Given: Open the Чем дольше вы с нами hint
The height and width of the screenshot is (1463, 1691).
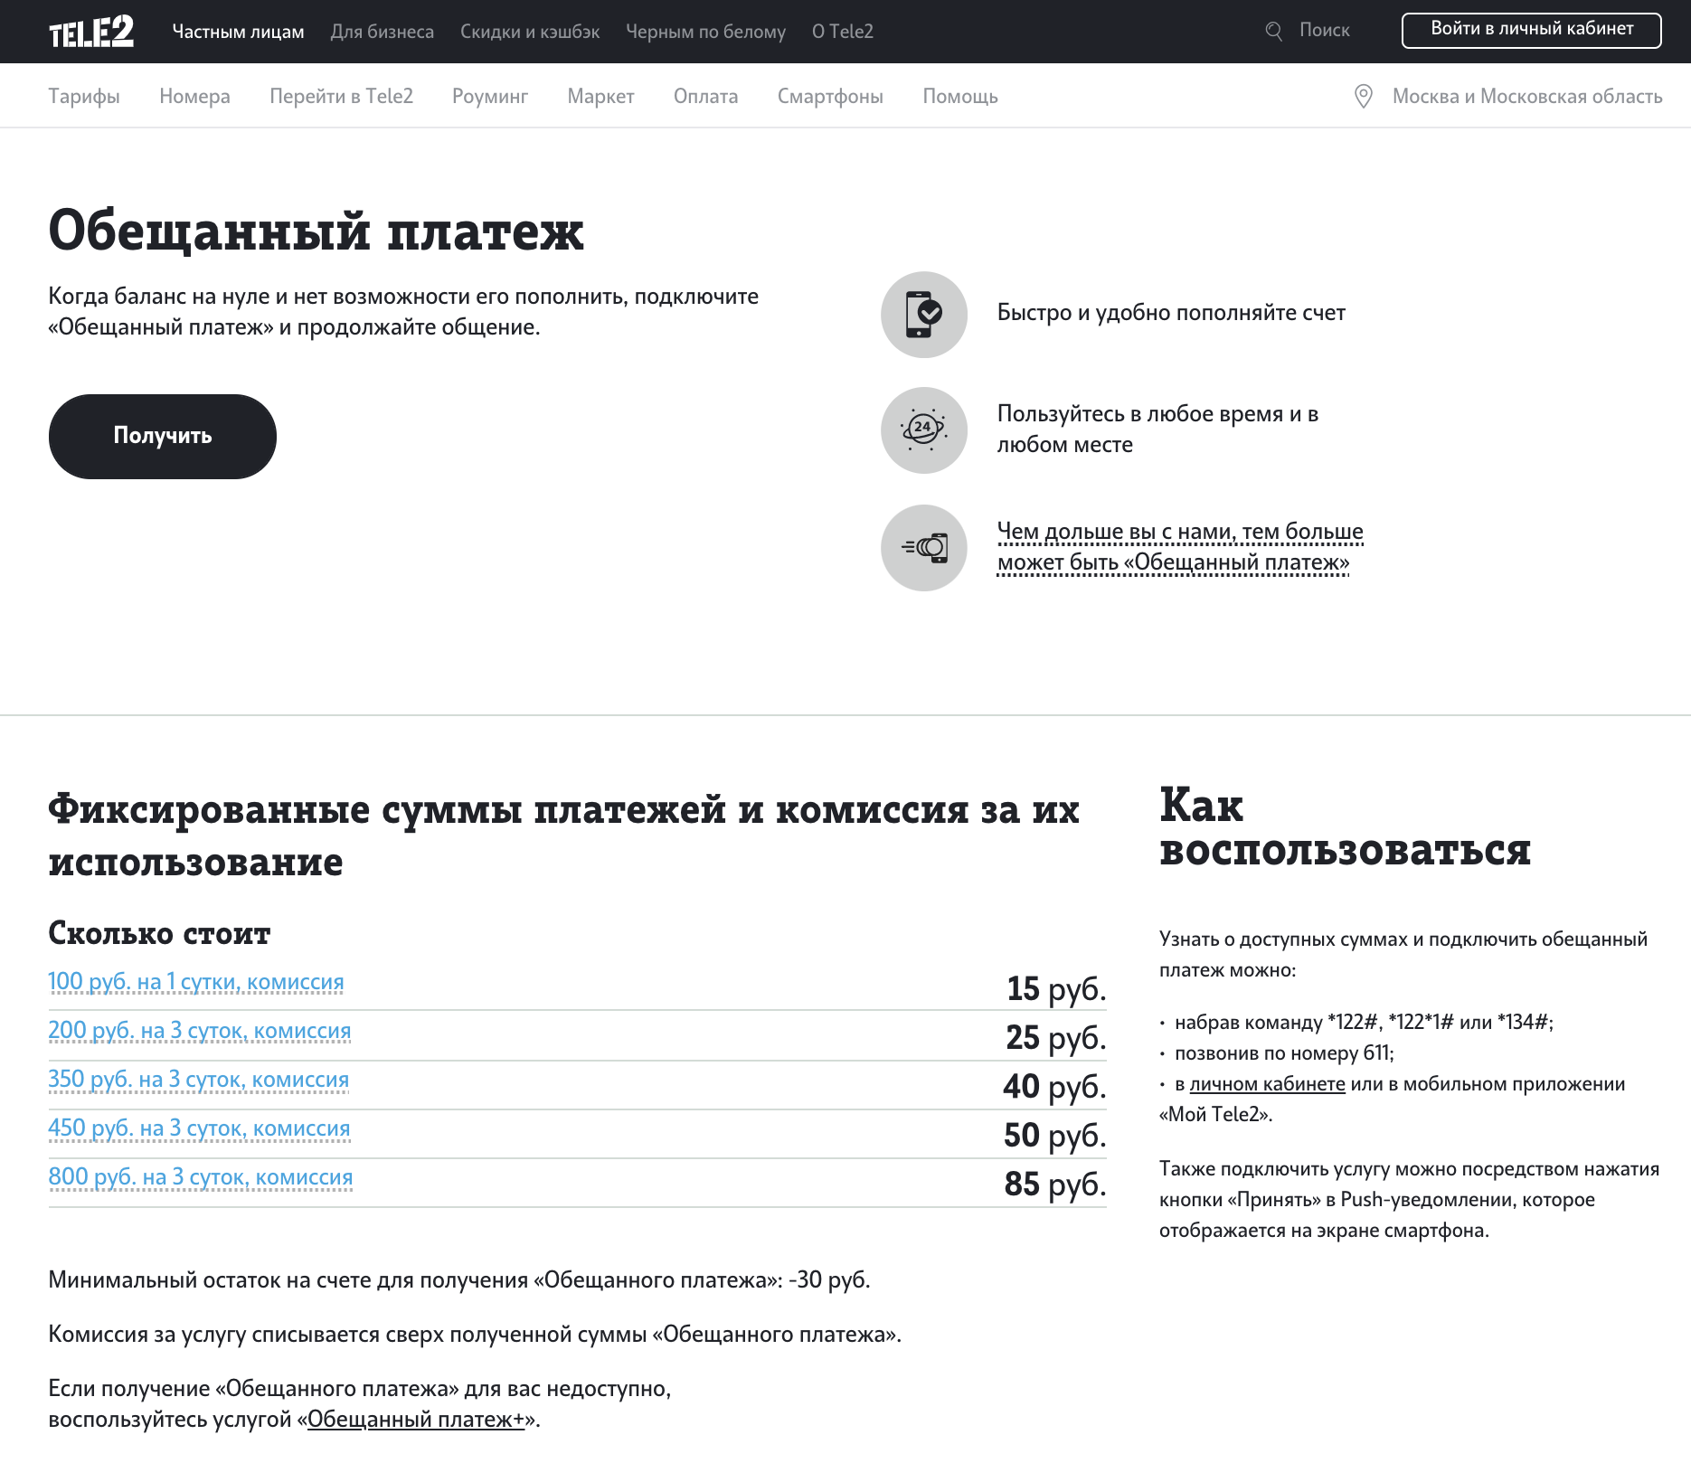Looking at the screenshot, I should pos(1179,547).
